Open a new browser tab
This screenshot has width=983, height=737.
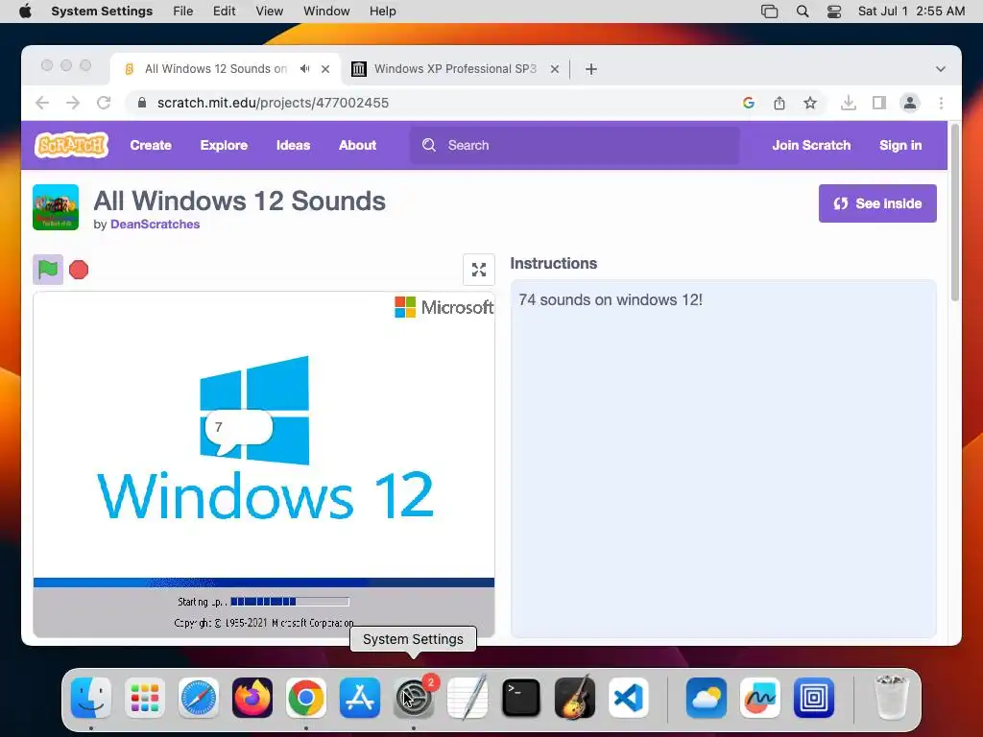click(591, 69)
